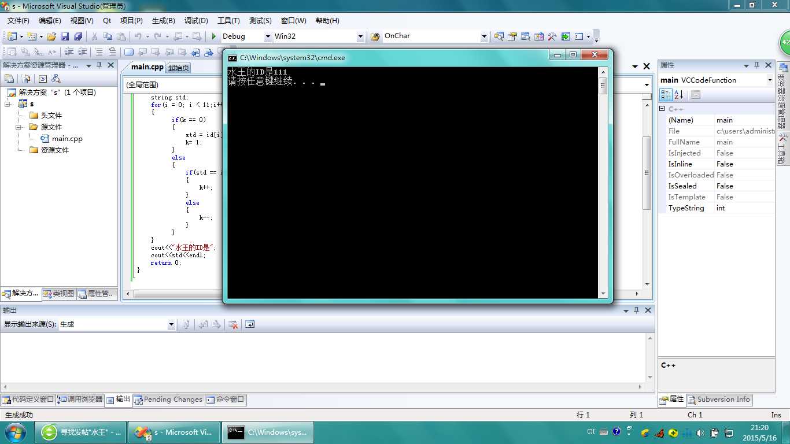Image resolution: width=790 pixels, height=444 pixels.
Task: Open the Win32 platform dropdown
Action: [360, 36]
